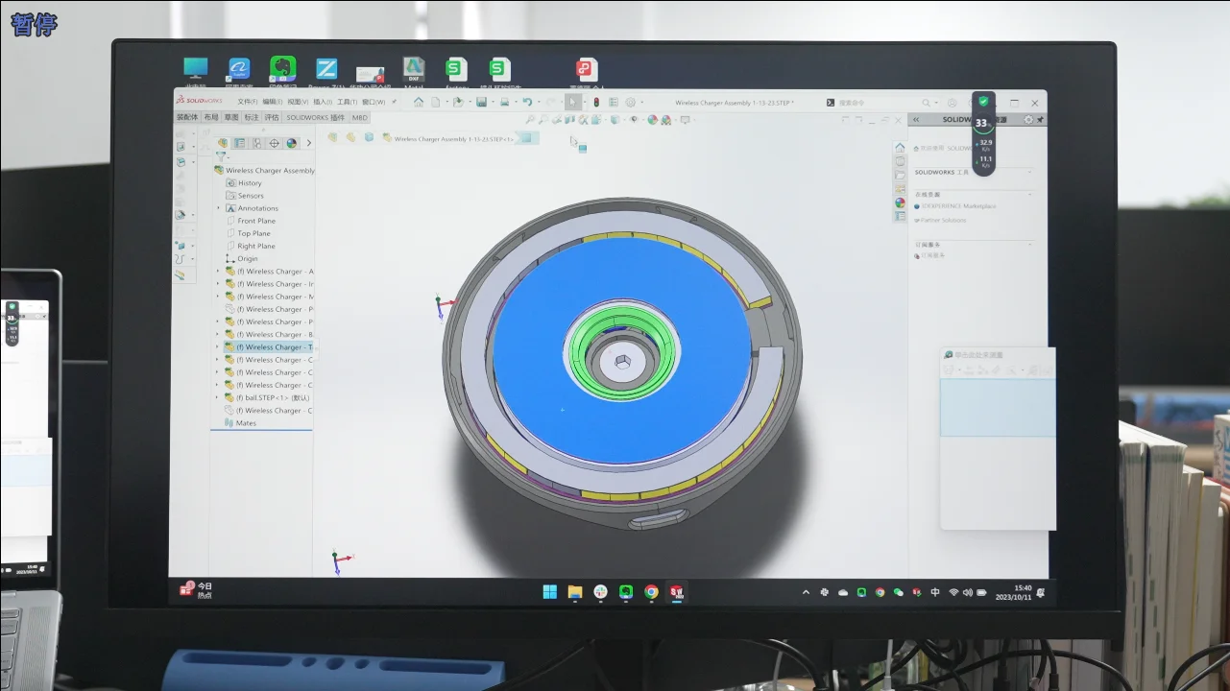Expand the Annotations tree node
This screenshot has width=1230, height=691.
tap(219, 208)
